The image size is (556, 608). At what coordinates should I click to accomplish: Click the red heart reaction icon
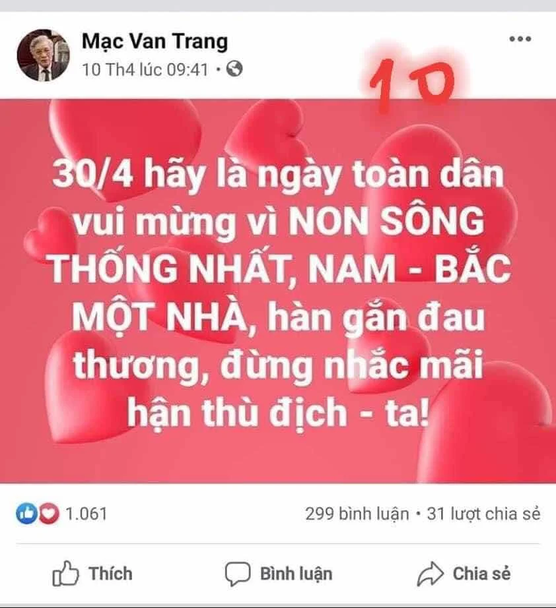point(48,514)
